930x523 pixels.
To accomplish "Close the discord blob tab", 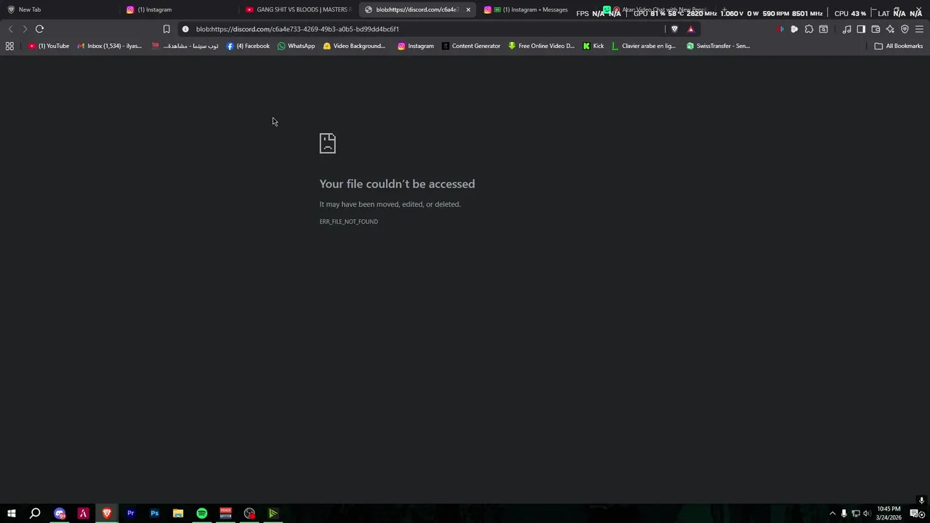I will (x=468, y=9).
